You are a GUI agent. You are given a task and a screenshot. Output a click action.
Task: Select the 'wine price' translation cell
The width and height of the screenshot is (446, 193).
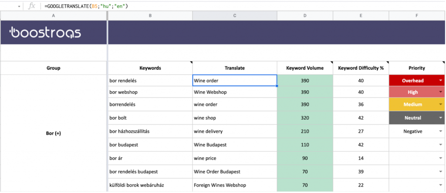click(235, 158)
